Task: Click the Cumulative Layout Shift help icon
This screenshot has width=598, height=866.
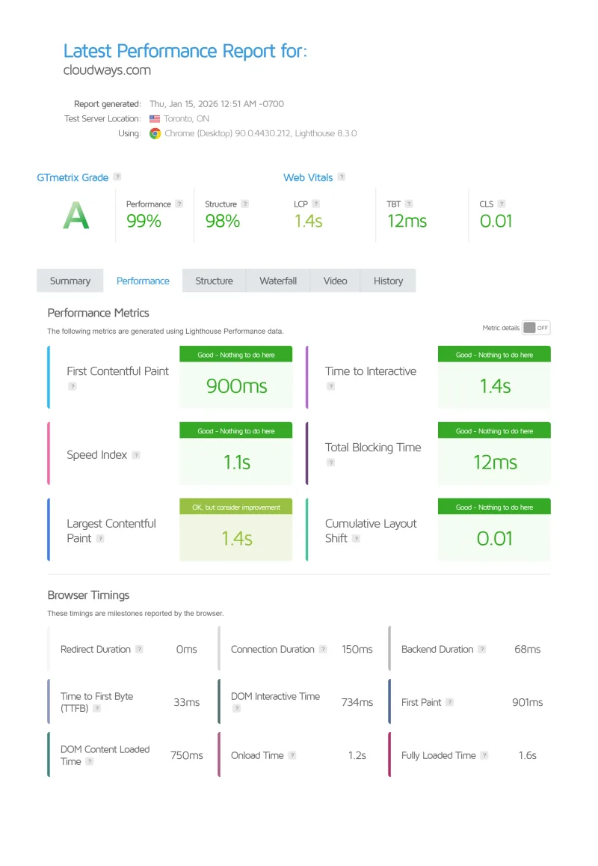Action: [357, 538]
